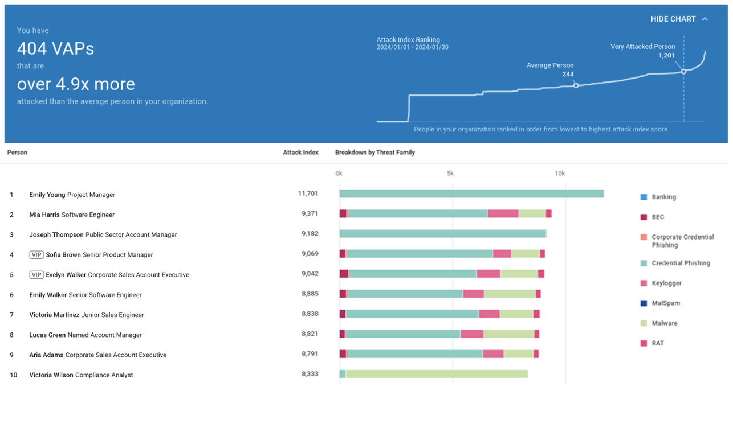
Task: Sort by Attack Index column header
Action: pyautogui.click(x=300, y=153)
